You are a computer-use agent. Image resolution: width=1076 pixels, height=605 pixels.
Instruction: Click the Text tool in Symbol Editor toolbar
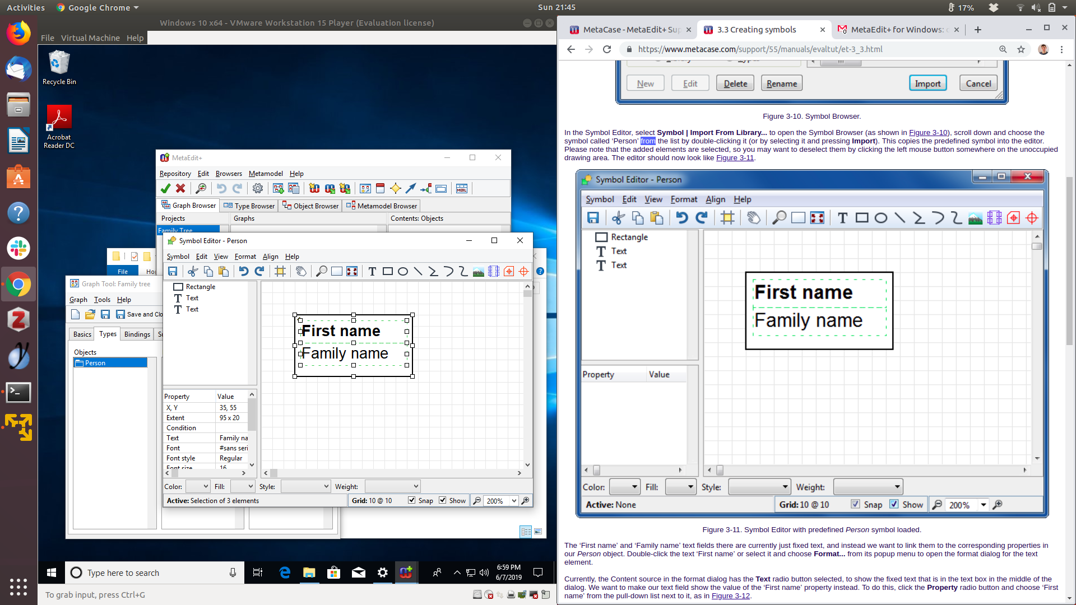pos(372,272)
